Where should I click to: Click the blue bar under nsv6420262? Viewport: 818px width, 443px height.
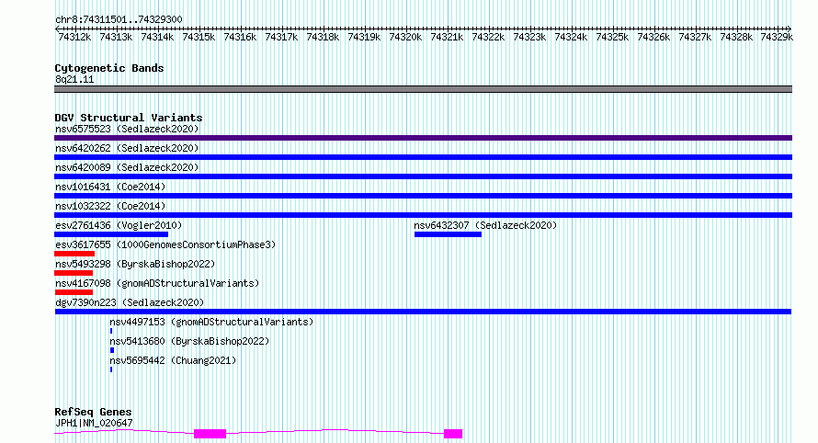coord(423,157)
